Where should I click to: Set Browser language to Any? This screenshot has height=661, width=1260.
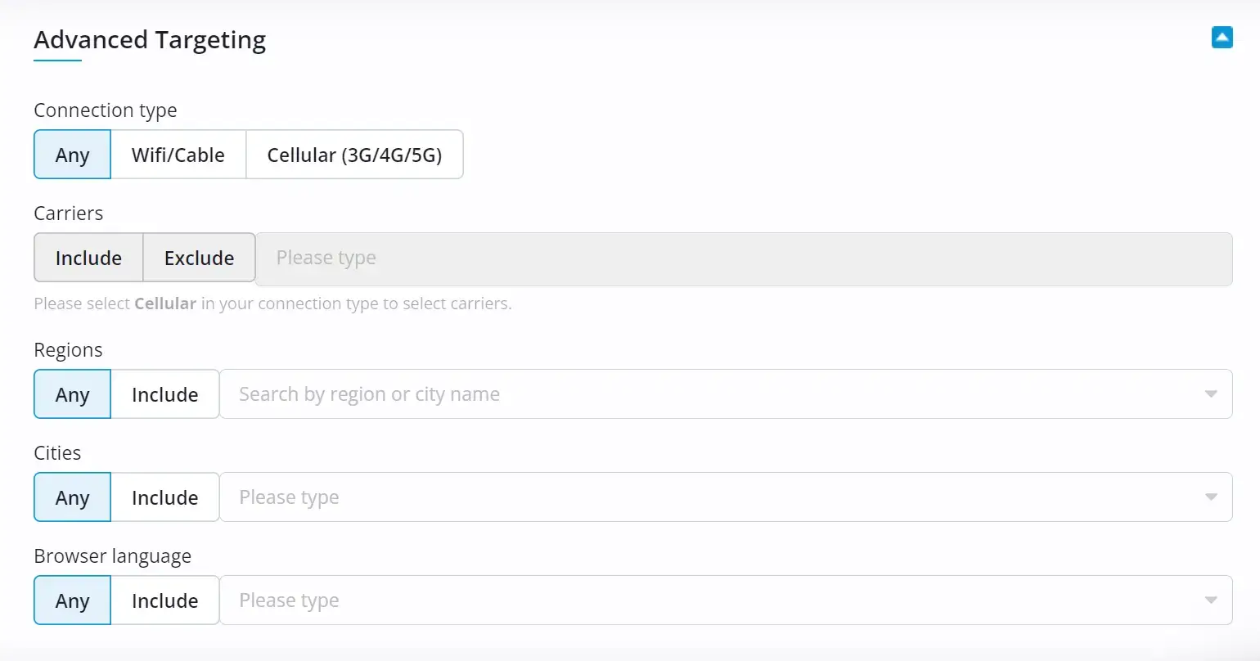pyautogui.click(x=72, y=600)
